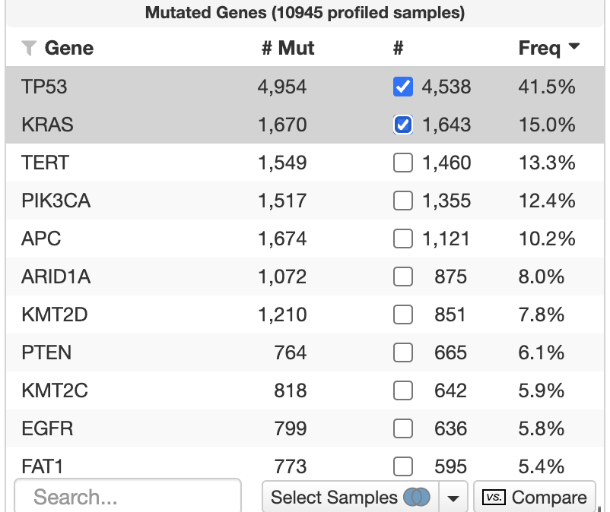The width and height of the screenshot is (610, 512).
Task: Click the # column header to sort
Action: pos(397,48)
